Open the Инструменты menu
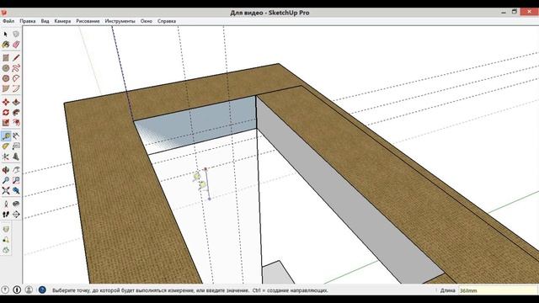 (x=120, y=21)
